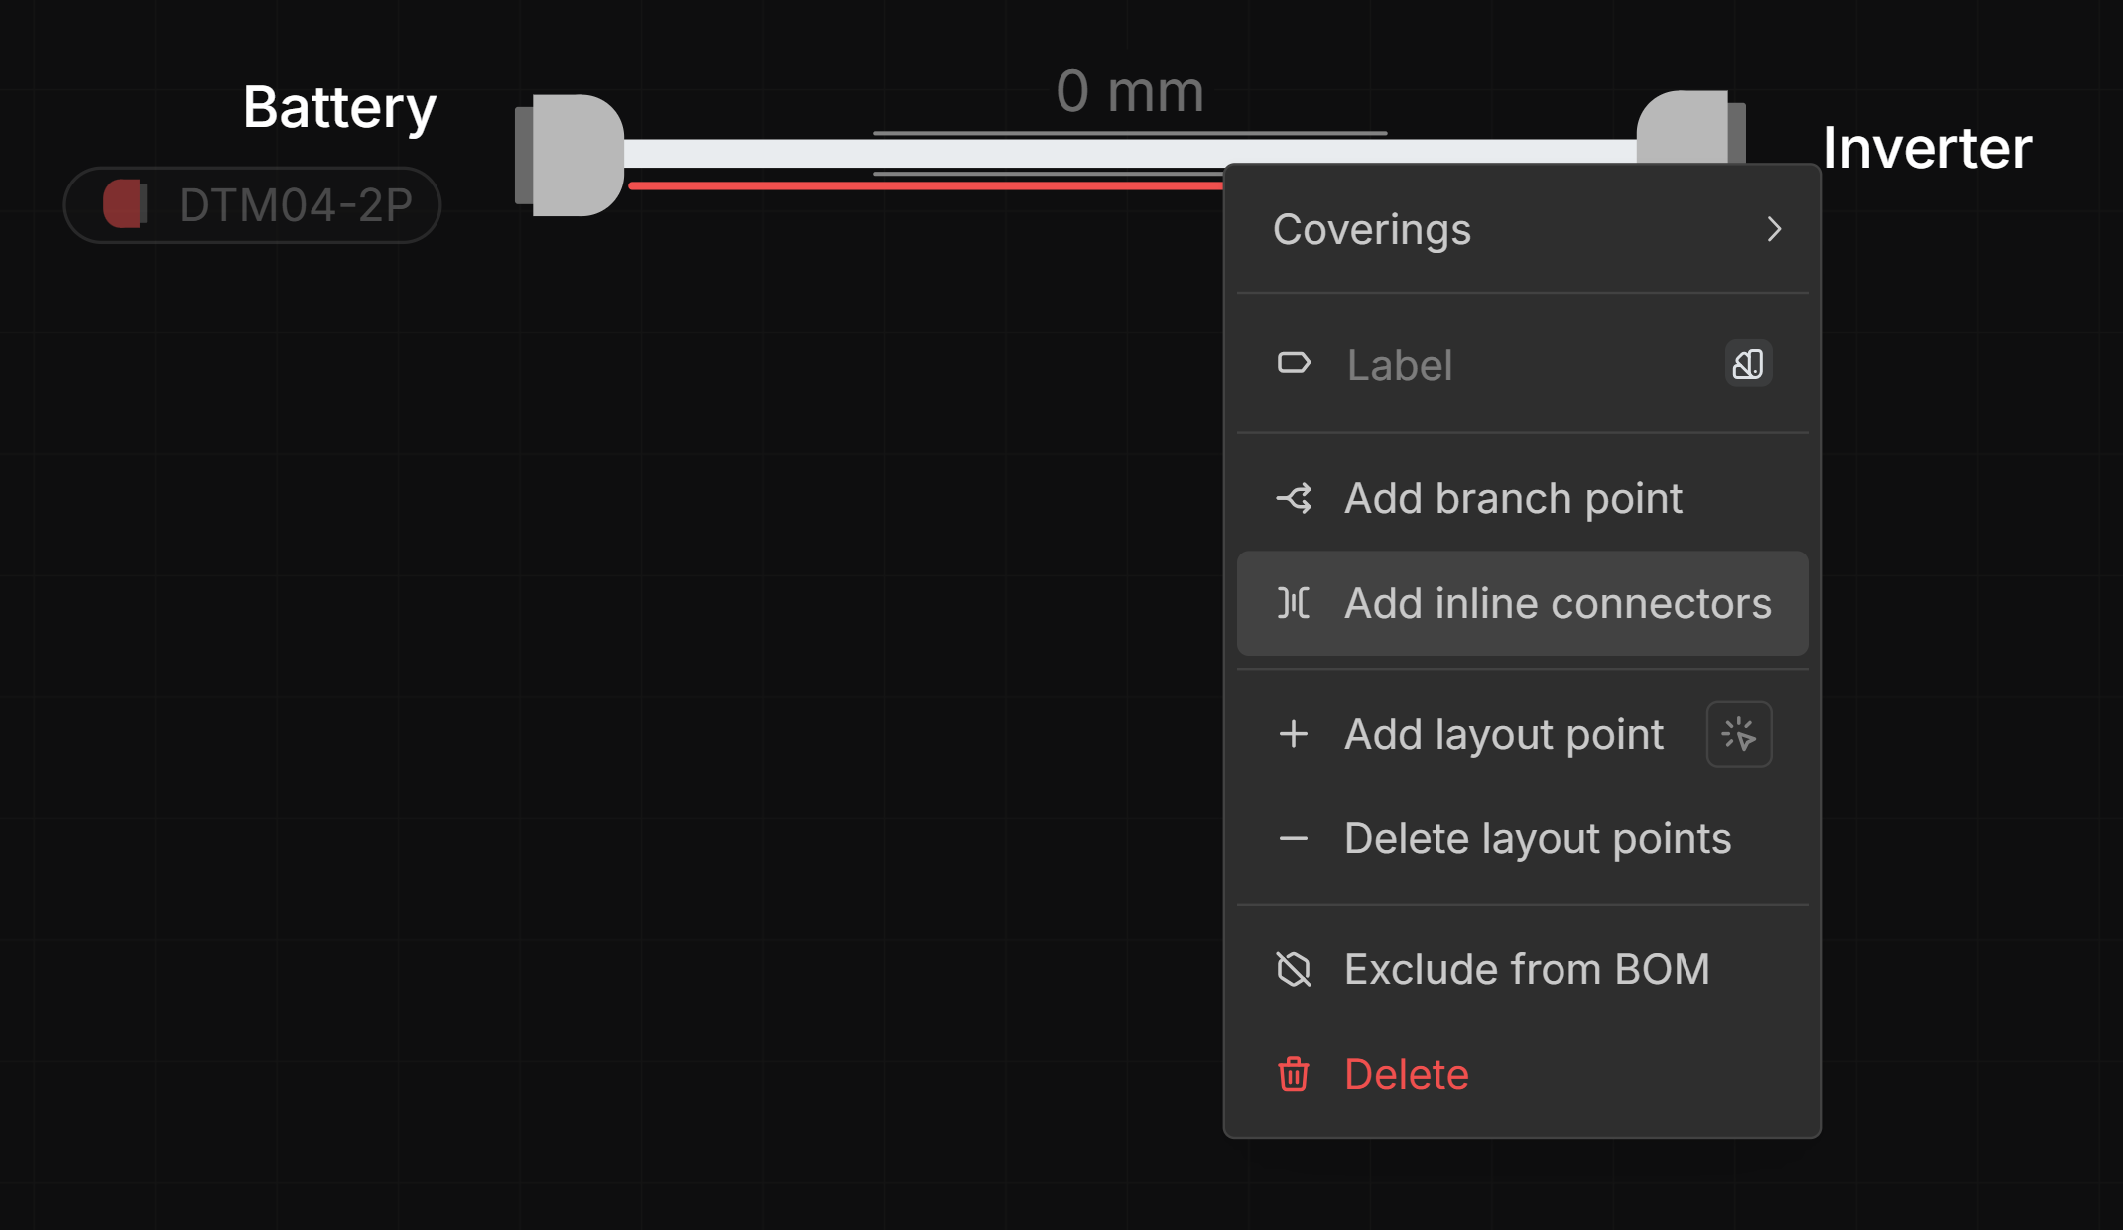Click the red Delete option

tap(1406, 1074)
